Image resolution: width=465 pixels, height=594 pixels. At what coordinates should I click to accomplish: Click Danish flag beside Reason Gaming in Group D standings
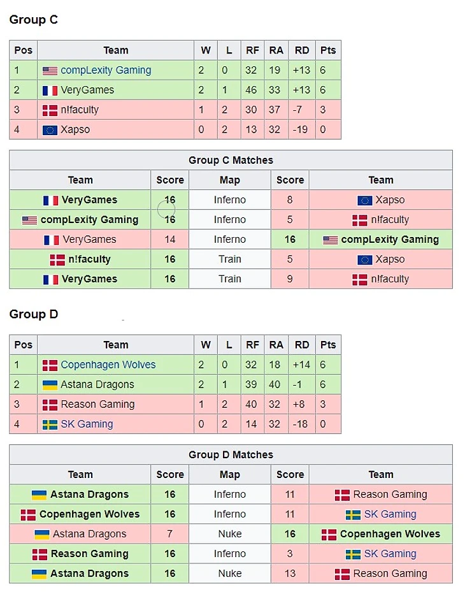50,405
